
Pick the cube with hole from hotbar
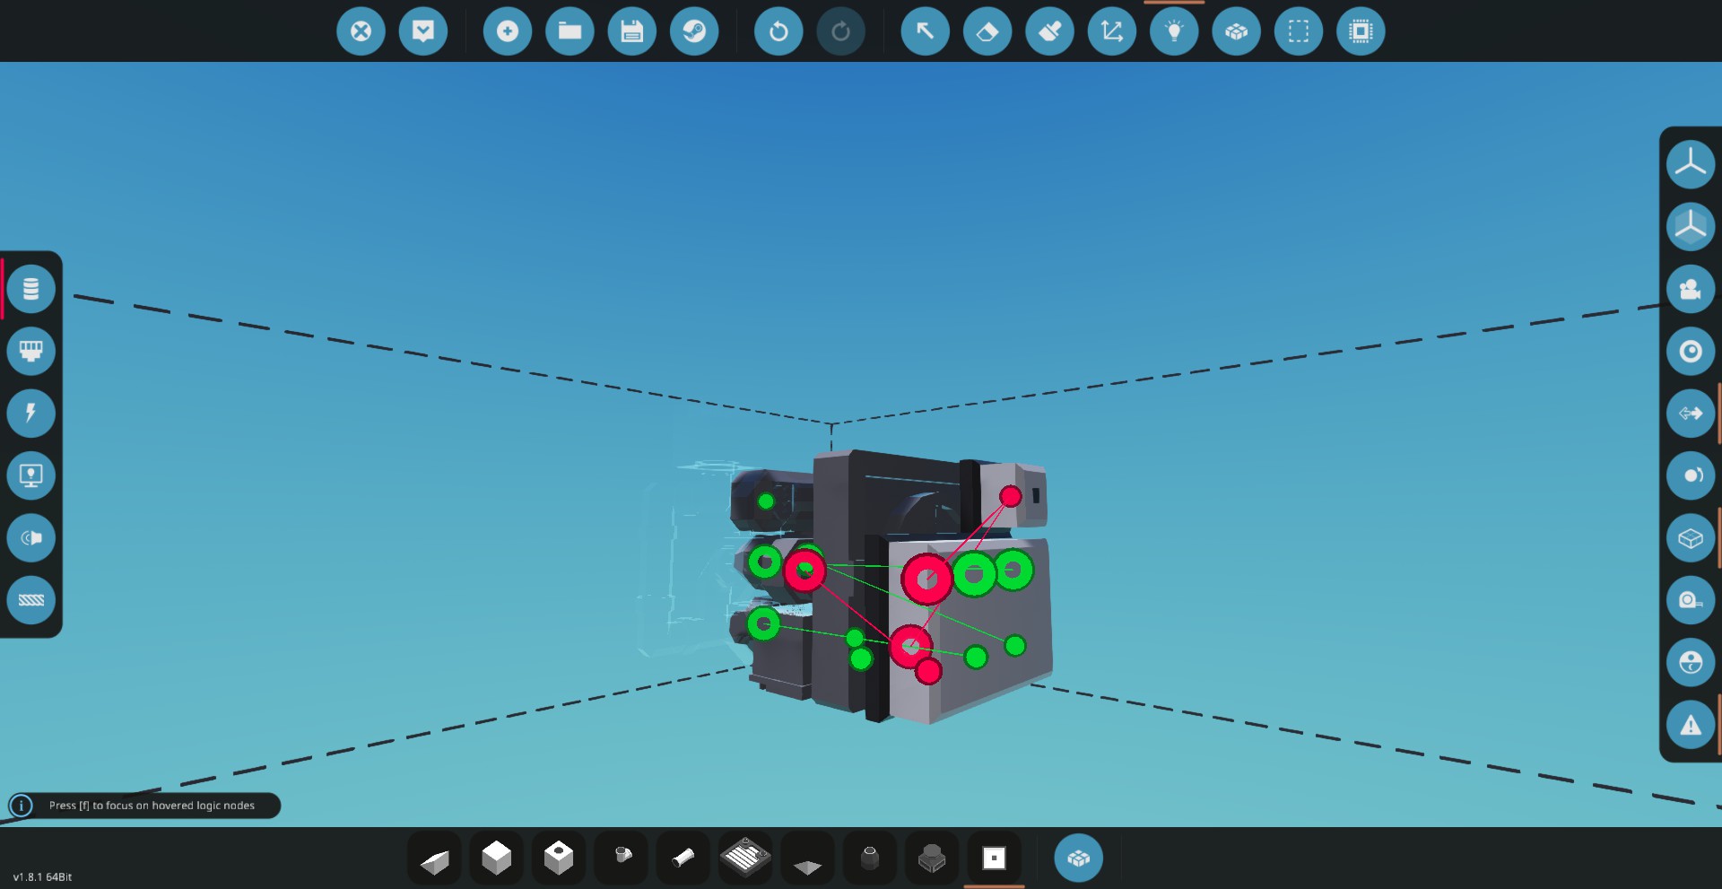click(559, 859)
